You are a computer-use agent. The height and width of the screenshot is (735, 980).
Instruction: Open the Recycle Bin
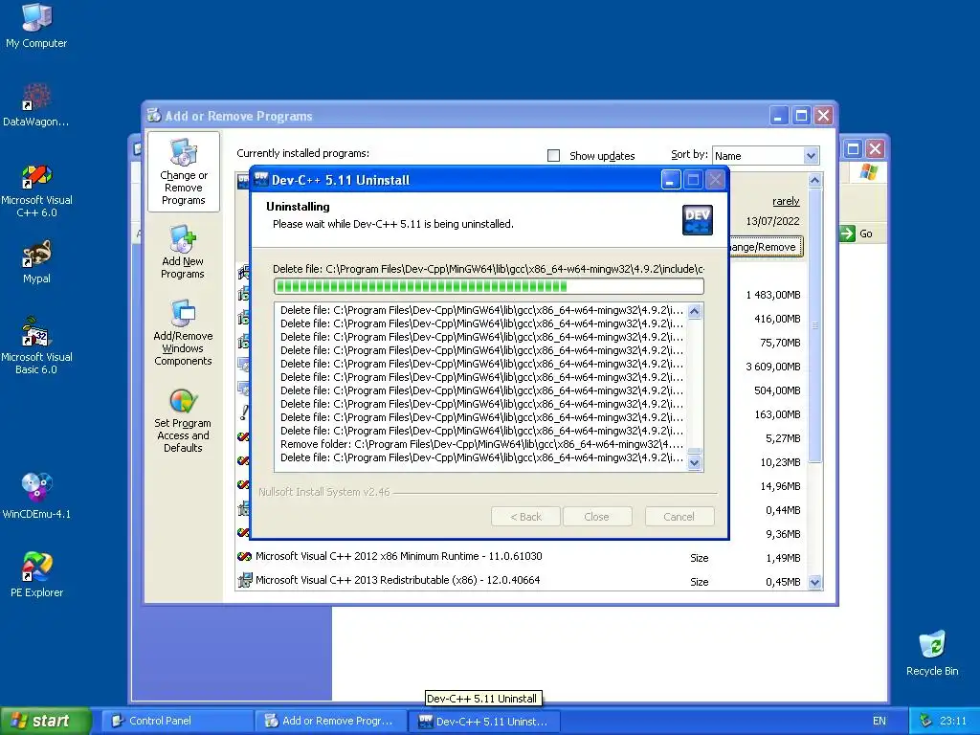(932, 653)
